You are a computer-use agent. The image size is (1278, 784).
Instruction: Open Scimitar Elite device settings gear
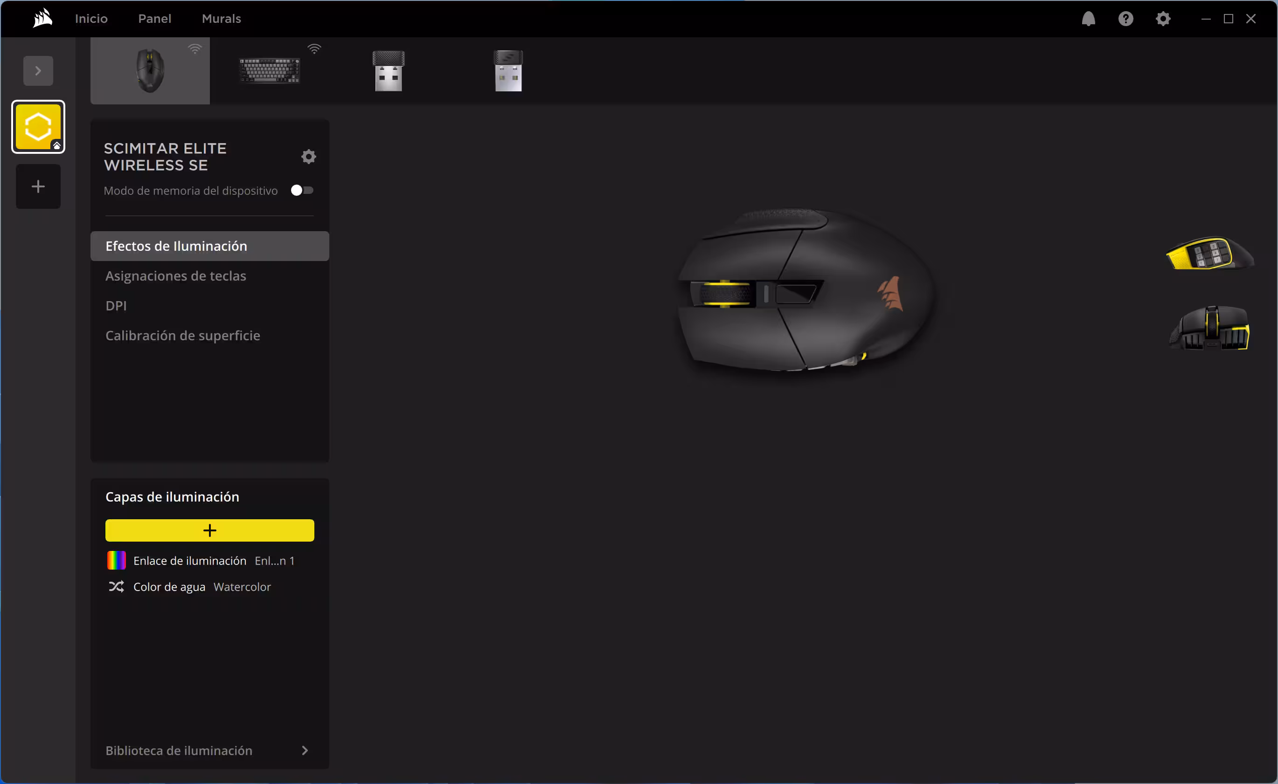pyautogui.click(x=308, y=157)
